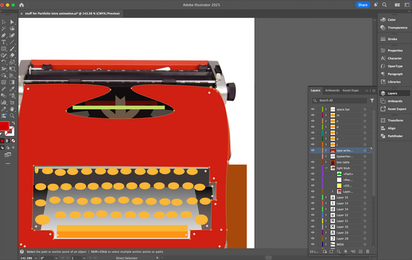Image resolution: width=412 pixels, height=260 pixels.
Task: Click the Create New Layer icon
Action: pos(360,252)
